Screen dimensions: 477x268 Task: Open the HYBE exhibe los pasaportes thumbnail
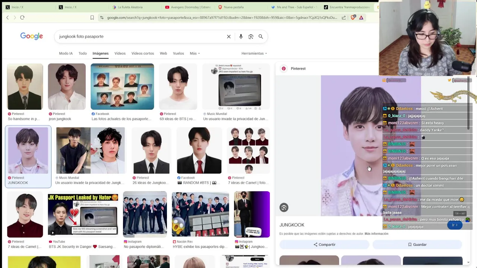coord(200,214)
